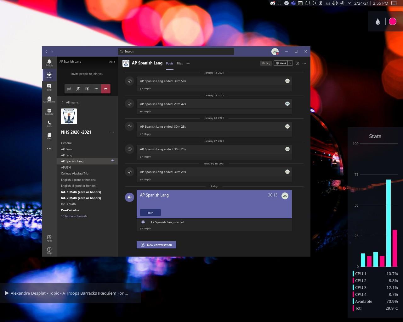
Task: Click the tall CPU bar in Stats
Action: tap(389, 223)
